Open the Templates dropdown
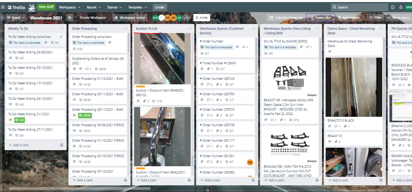This screenshot has height=192, width=412. (137, 7)
